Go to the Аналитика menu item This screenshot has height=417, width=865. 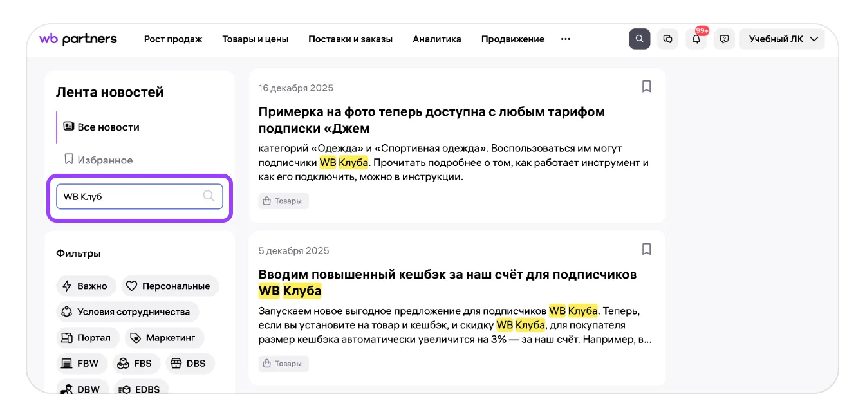click(x=436, y=39)
